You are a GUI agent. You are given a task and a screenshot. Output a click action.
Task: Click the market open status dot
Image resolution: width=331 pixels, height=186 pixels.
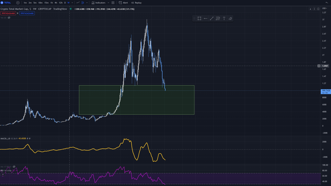pos(71,9)
